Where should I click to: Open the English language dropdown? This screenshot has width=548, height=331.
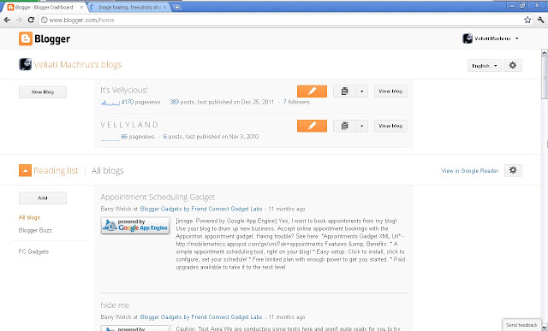point(485,66)
